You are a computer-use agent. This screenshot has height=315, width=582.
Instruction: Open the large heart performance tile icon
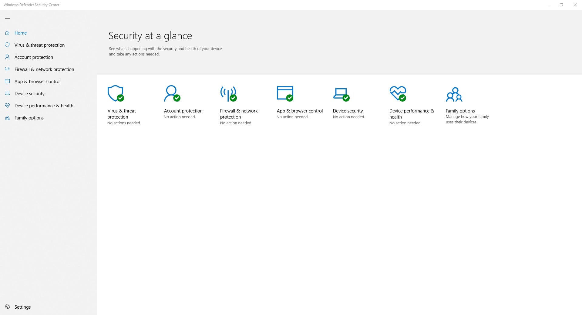pyautogui.click(x=398, y=93)
